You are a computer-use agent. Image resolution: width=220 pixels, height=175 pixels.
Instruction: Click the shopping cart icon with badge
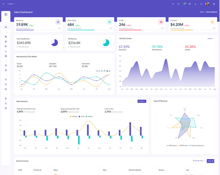click(x=184, y=4)
